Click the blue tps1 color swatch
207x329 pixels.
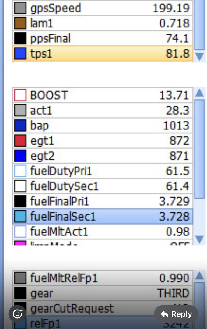[20, 53]
